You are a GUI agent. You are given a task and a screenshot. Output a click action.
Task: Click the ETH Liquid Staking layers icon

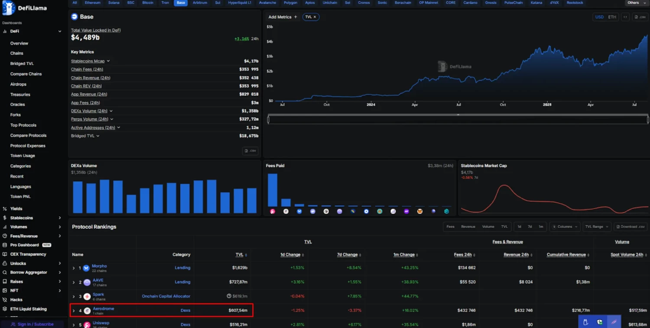point(5,309)
